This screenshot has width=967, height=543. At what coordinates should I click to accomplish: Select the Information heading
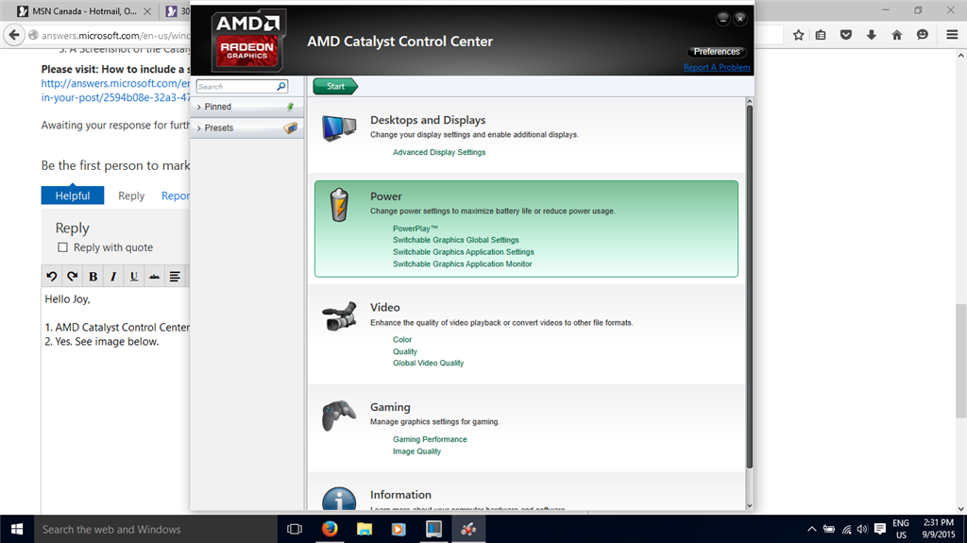coord(400,495)
